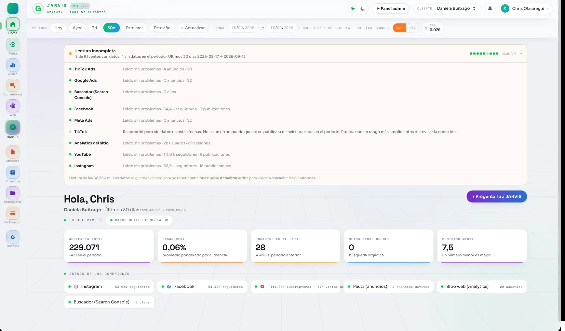Click the Genesix G logo in header
The image size is (565, 331).
pos(38,8)
